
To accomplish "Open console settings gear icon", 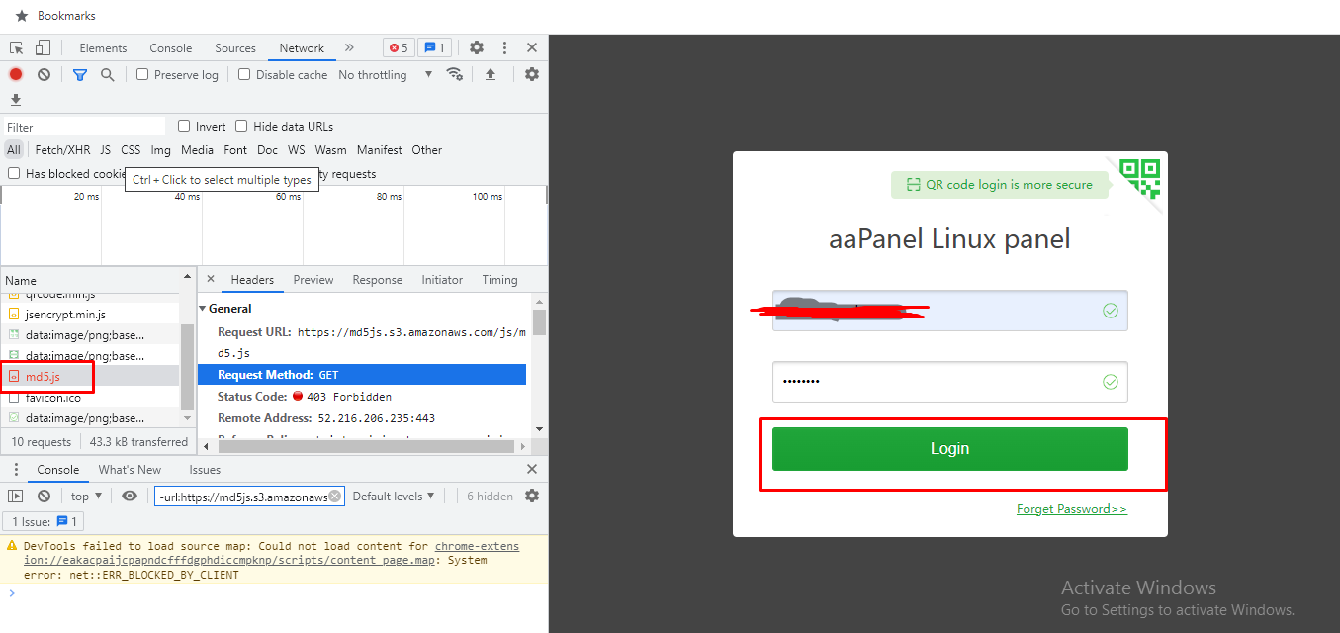I will tap(532, 497).
